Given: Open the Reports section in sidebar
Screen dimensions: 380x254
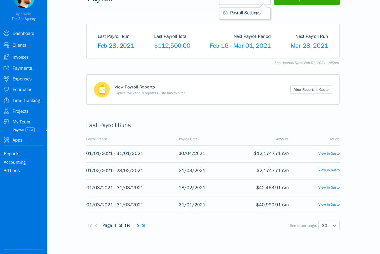Looking at the screenshot, I should click(x=11, y=154).
